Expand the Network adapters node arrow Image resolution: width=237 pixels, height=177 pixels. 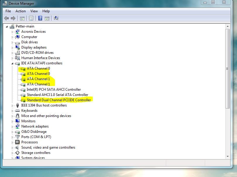12,127
